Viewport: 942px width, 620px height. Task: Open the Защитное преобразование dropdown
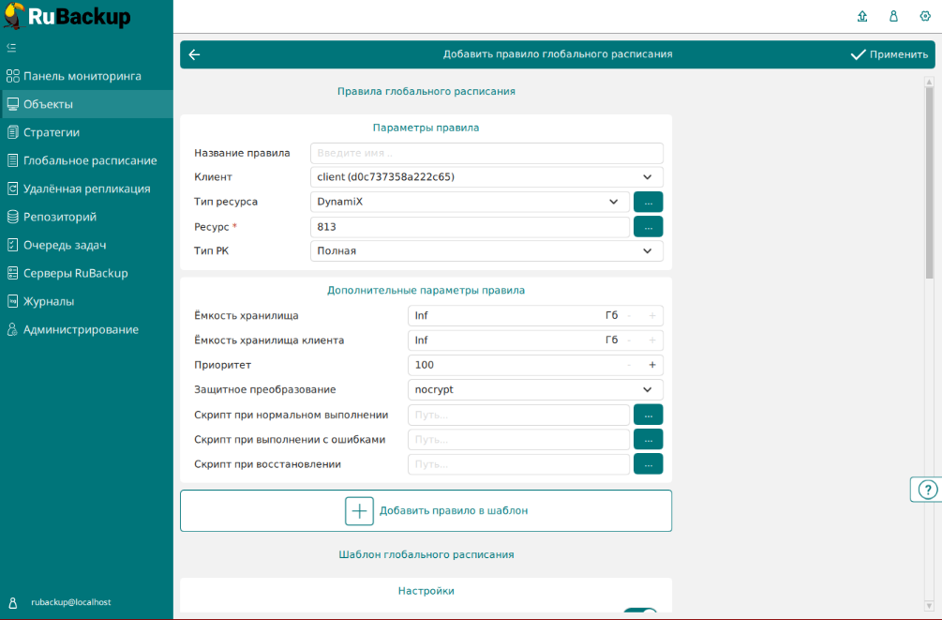click(535, 389)
